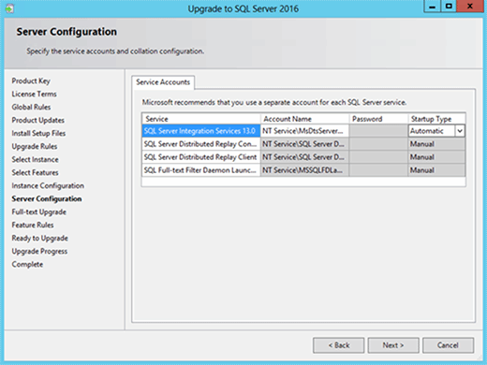Click the Select Features step
Image resolution: width=487 pixels, height=365 pixels.
tap(35, 173)
